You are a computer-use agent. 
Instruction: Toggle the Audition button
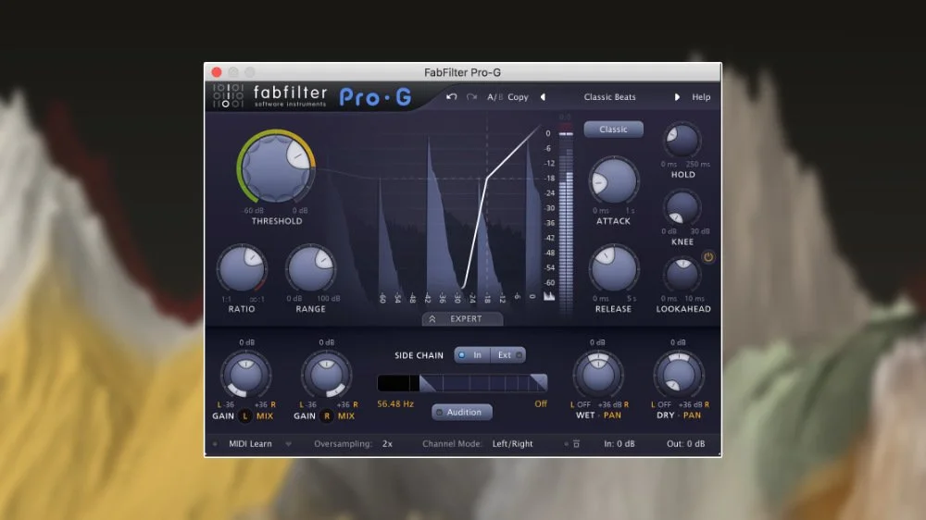[x=462, y=412]
